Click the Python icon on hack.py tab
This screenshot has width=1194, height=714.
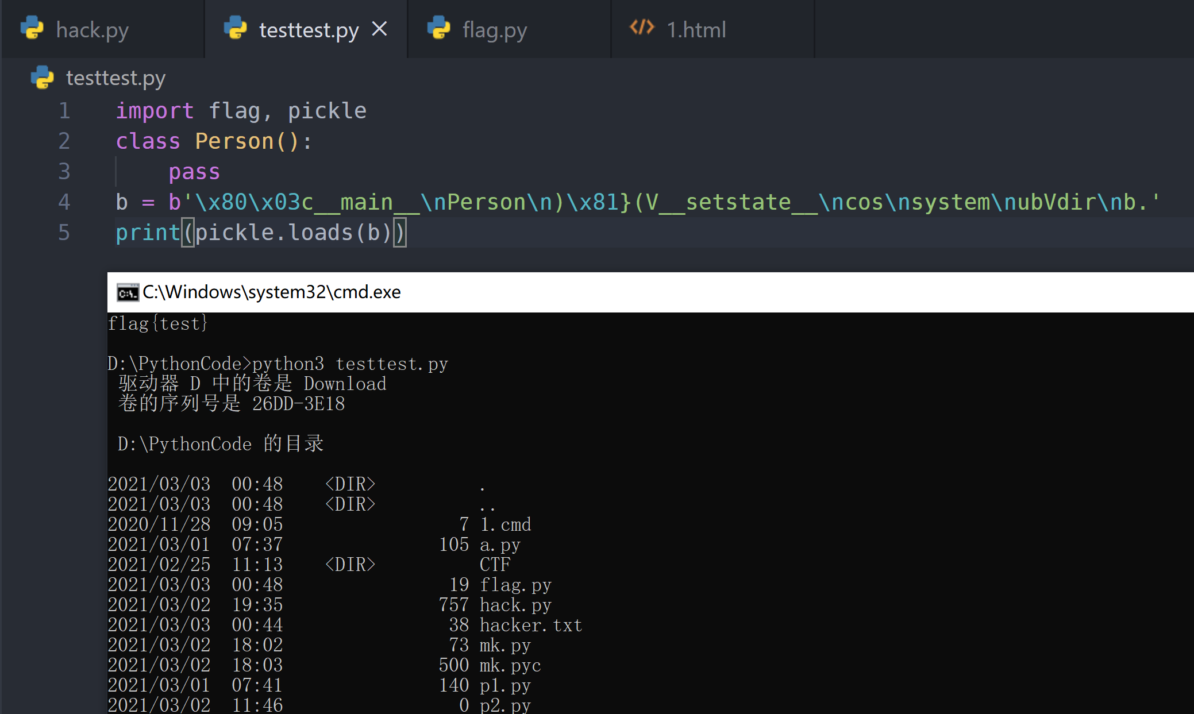tap(32, 28)
